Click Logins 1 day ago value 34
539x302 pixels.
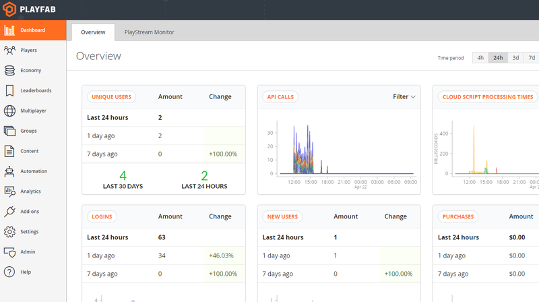click(162, 255)
